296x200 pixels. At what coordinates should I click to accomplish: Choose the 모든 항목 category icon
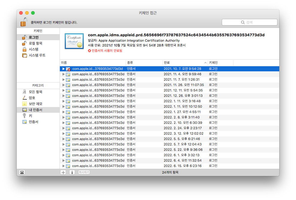click(x=25, y=92)
